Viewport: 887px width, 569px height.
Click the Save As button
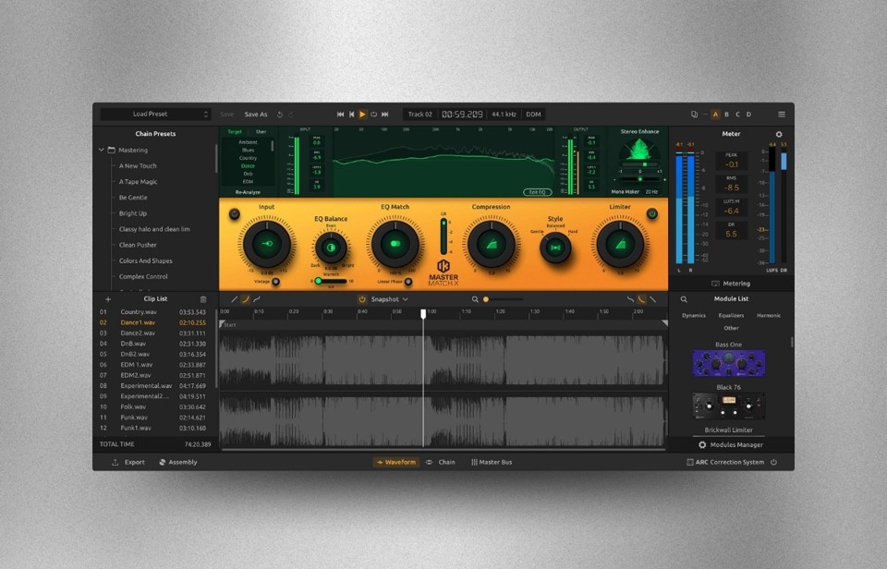point(256,115)
